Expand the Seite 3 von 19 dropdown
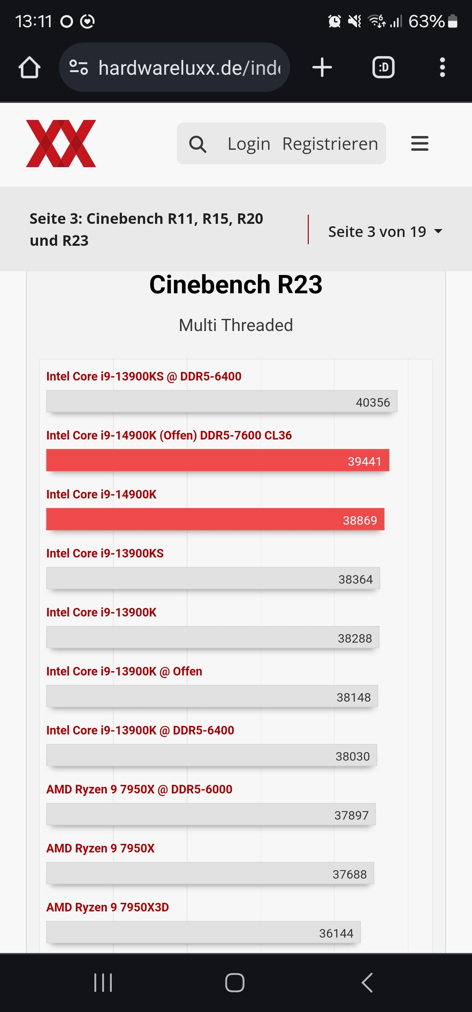 tap(385, 232)
